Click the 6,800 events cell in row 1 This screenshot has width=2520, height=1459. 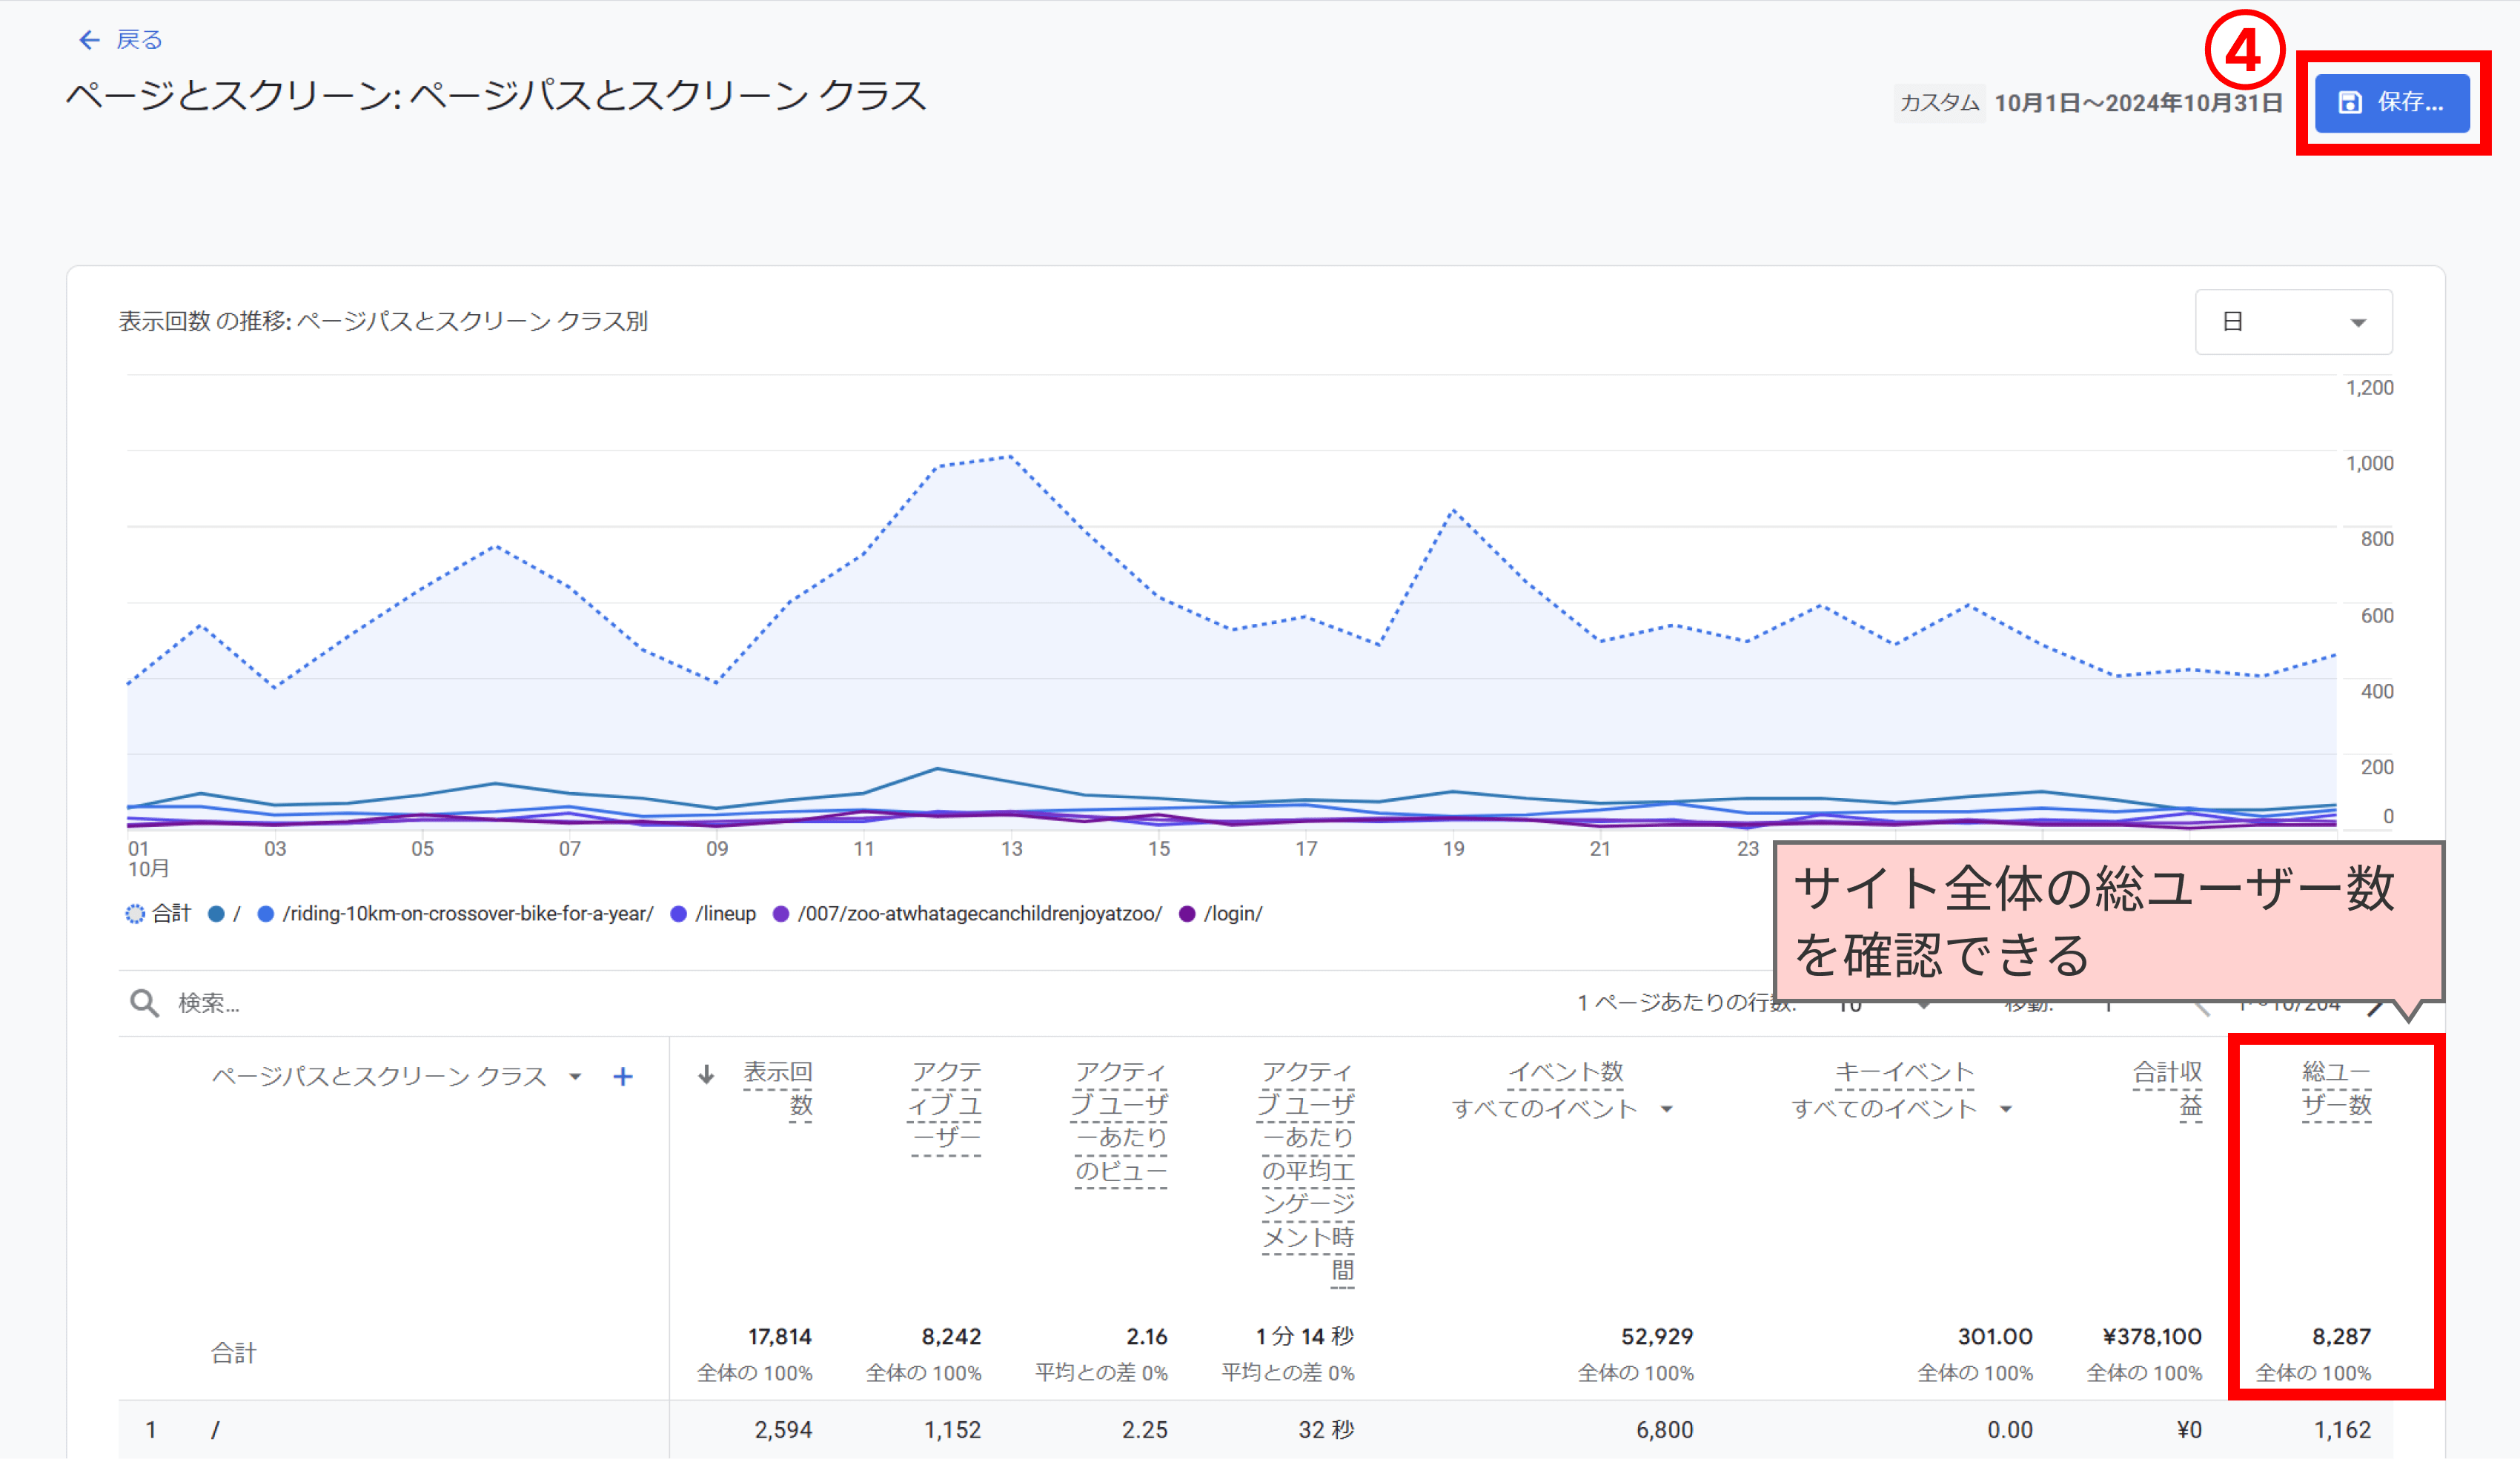point(1665,1431)
